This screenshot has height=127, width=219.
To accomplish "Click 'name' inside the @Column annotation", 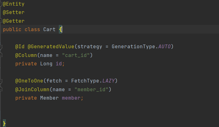I will point(46,55).
